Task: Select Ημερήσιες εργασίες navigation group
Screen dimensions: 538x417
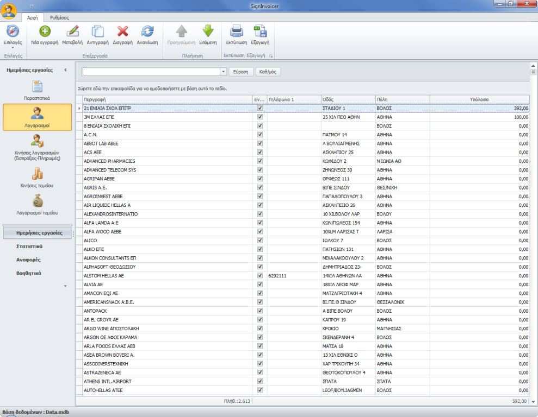Action: [x=38, y=233]
